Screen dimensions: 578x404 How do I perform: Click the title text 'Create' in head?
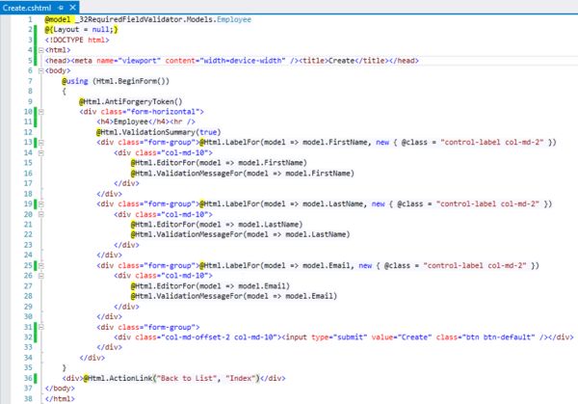pyautogui.click(x=341, y=61)
